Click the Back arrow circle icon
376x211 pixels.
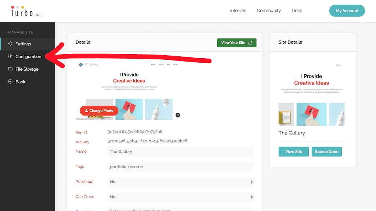pos(10,82)
